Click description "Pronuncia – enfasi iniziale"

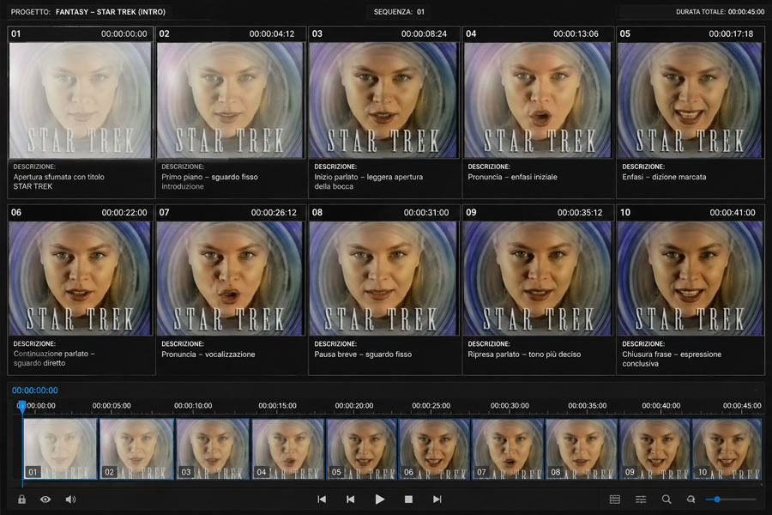click(513, 177)
